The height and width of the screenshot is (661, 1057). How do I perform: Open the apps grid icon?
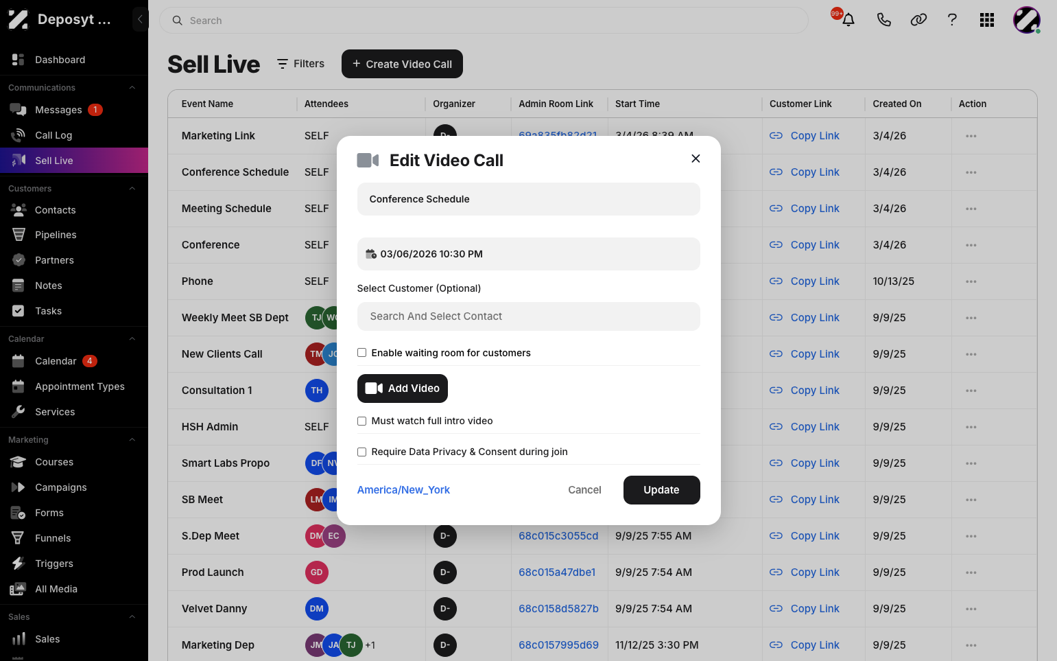coord(987,20)
